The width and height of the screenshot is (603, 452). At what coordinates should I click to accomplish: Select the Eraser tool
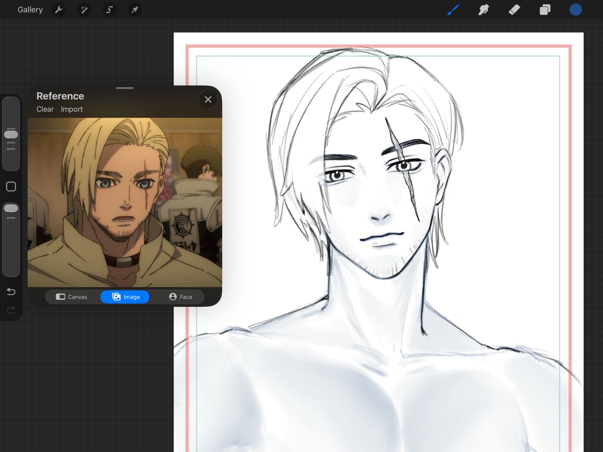[514, 10]
